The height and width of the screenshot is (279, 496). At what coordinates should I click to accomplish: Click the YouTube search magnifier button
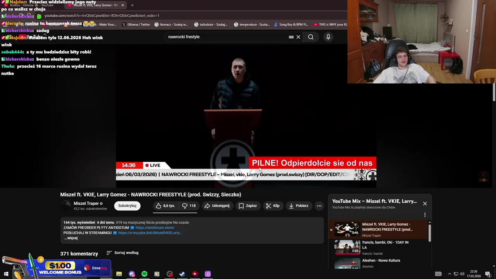(311, 37)
